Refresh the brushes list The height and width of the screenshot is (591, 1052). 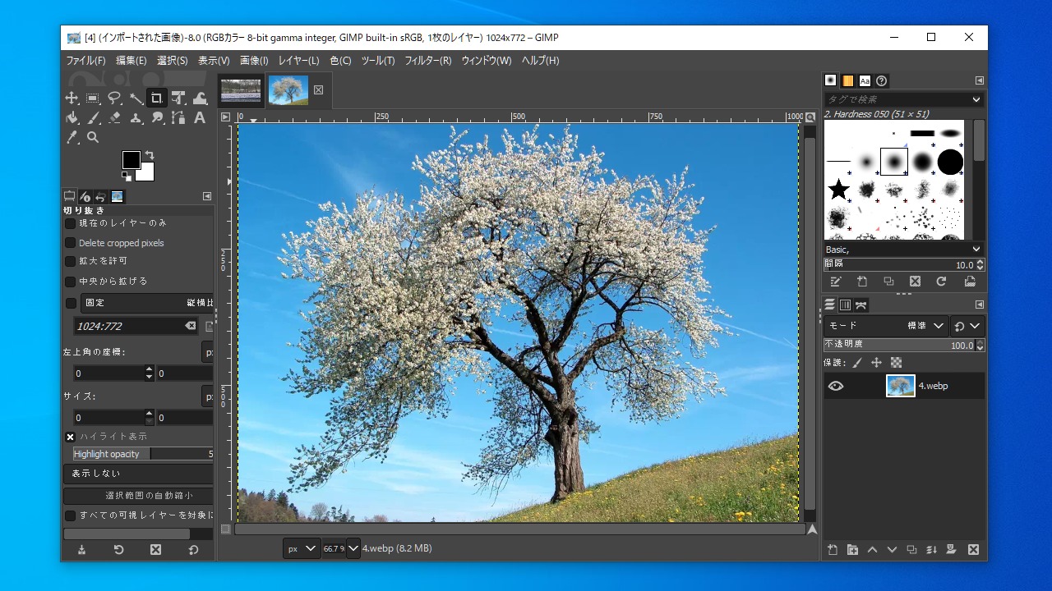[x=941, y=282]
